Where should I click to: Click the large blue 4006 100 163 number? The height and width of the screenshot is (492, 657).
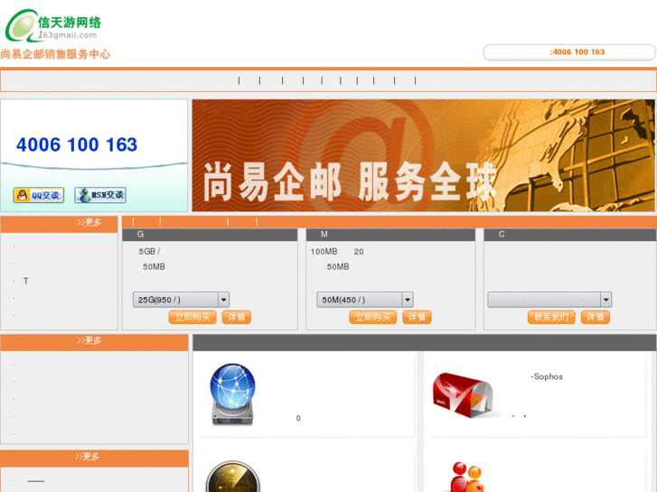click(x=77, y=144)
